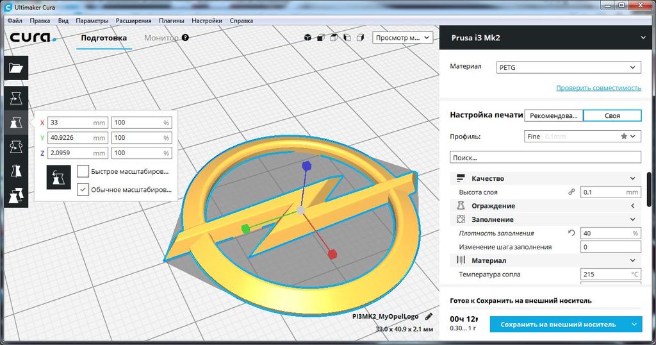
Task: Reset Плотность заполнения with the revert arrow
Action: tap(571, 233)
